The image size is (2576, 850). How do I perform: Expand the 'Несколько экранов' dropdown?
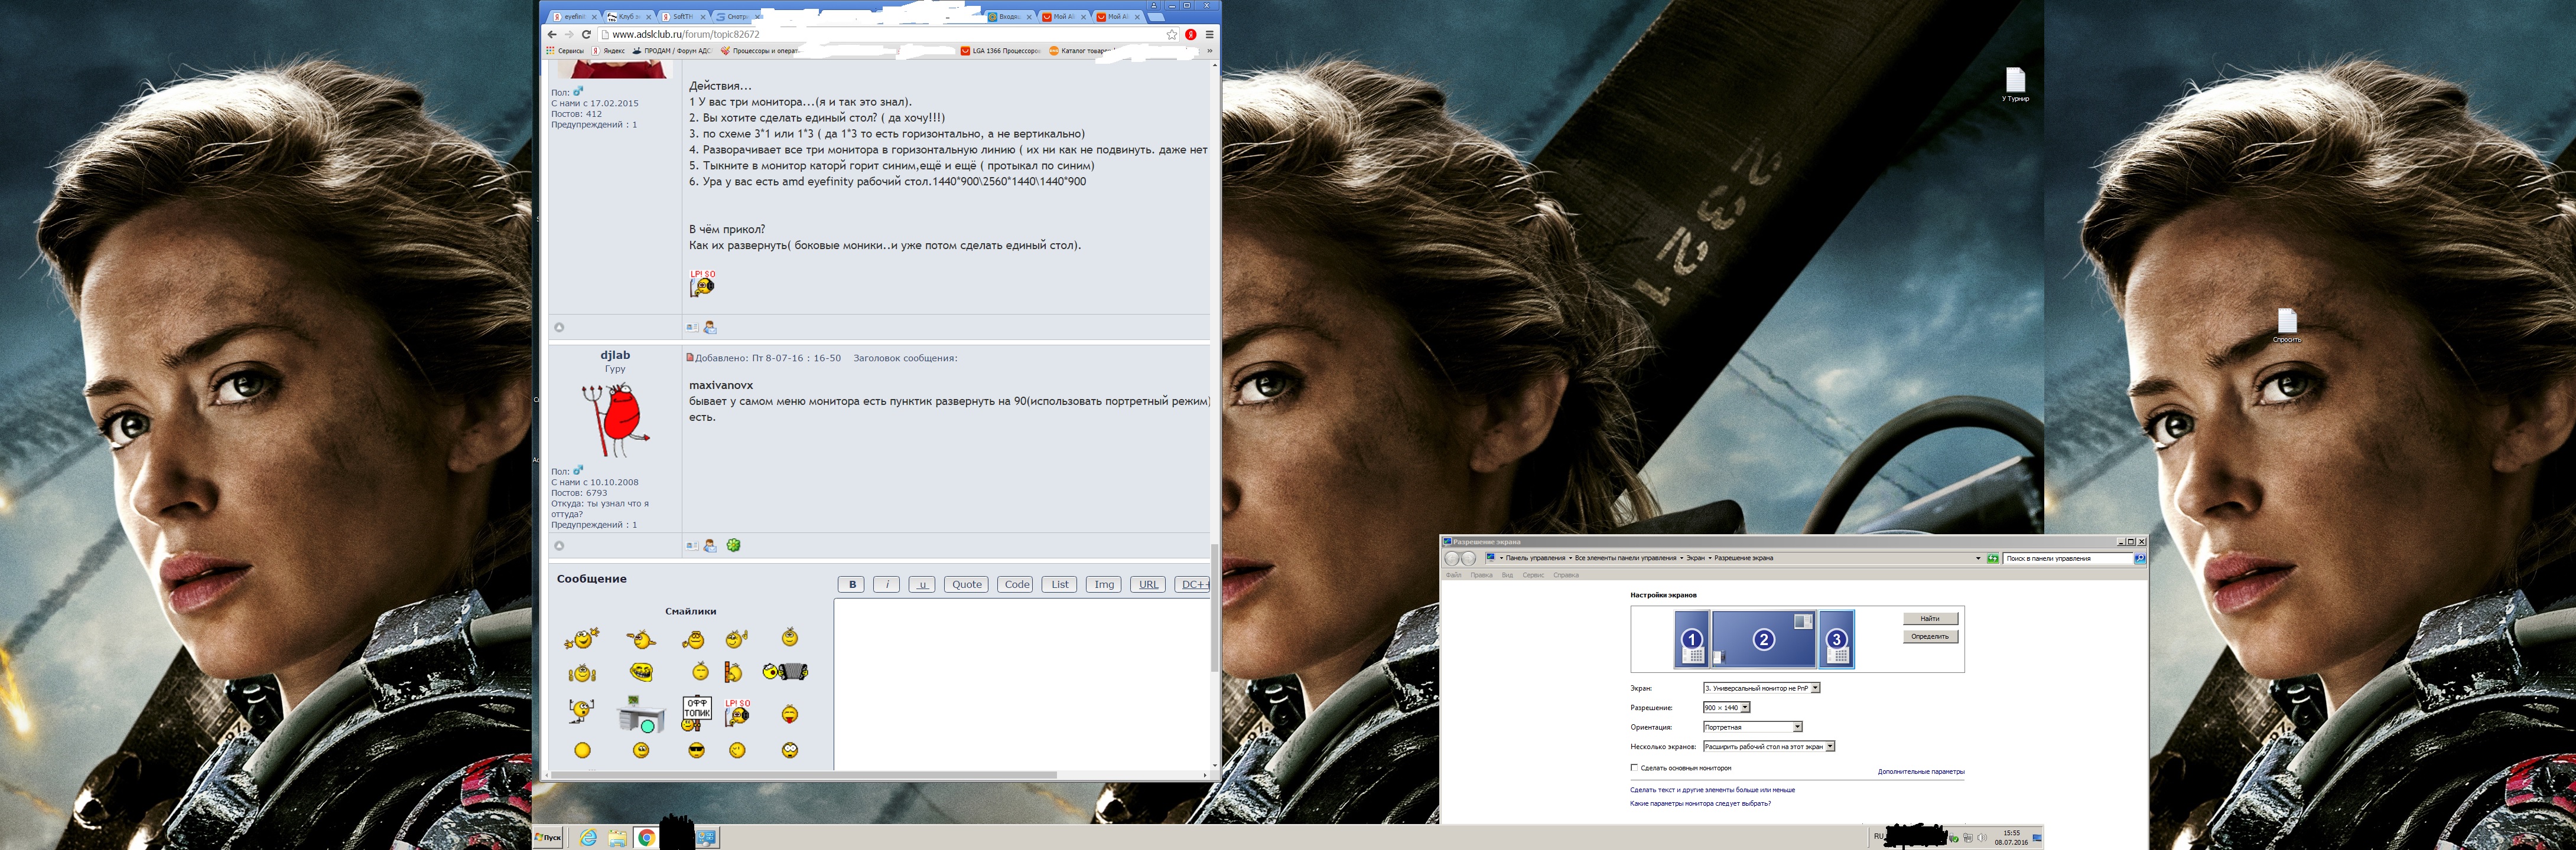(1829, 746)
